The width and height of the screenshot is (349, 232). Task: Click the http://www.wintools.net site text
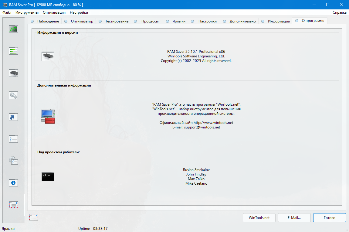[x=213, y=123]
